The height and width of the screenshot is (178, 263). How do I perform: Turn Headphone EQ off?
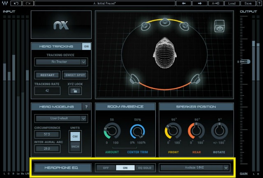pyautogui.click(x=105, y=167)
